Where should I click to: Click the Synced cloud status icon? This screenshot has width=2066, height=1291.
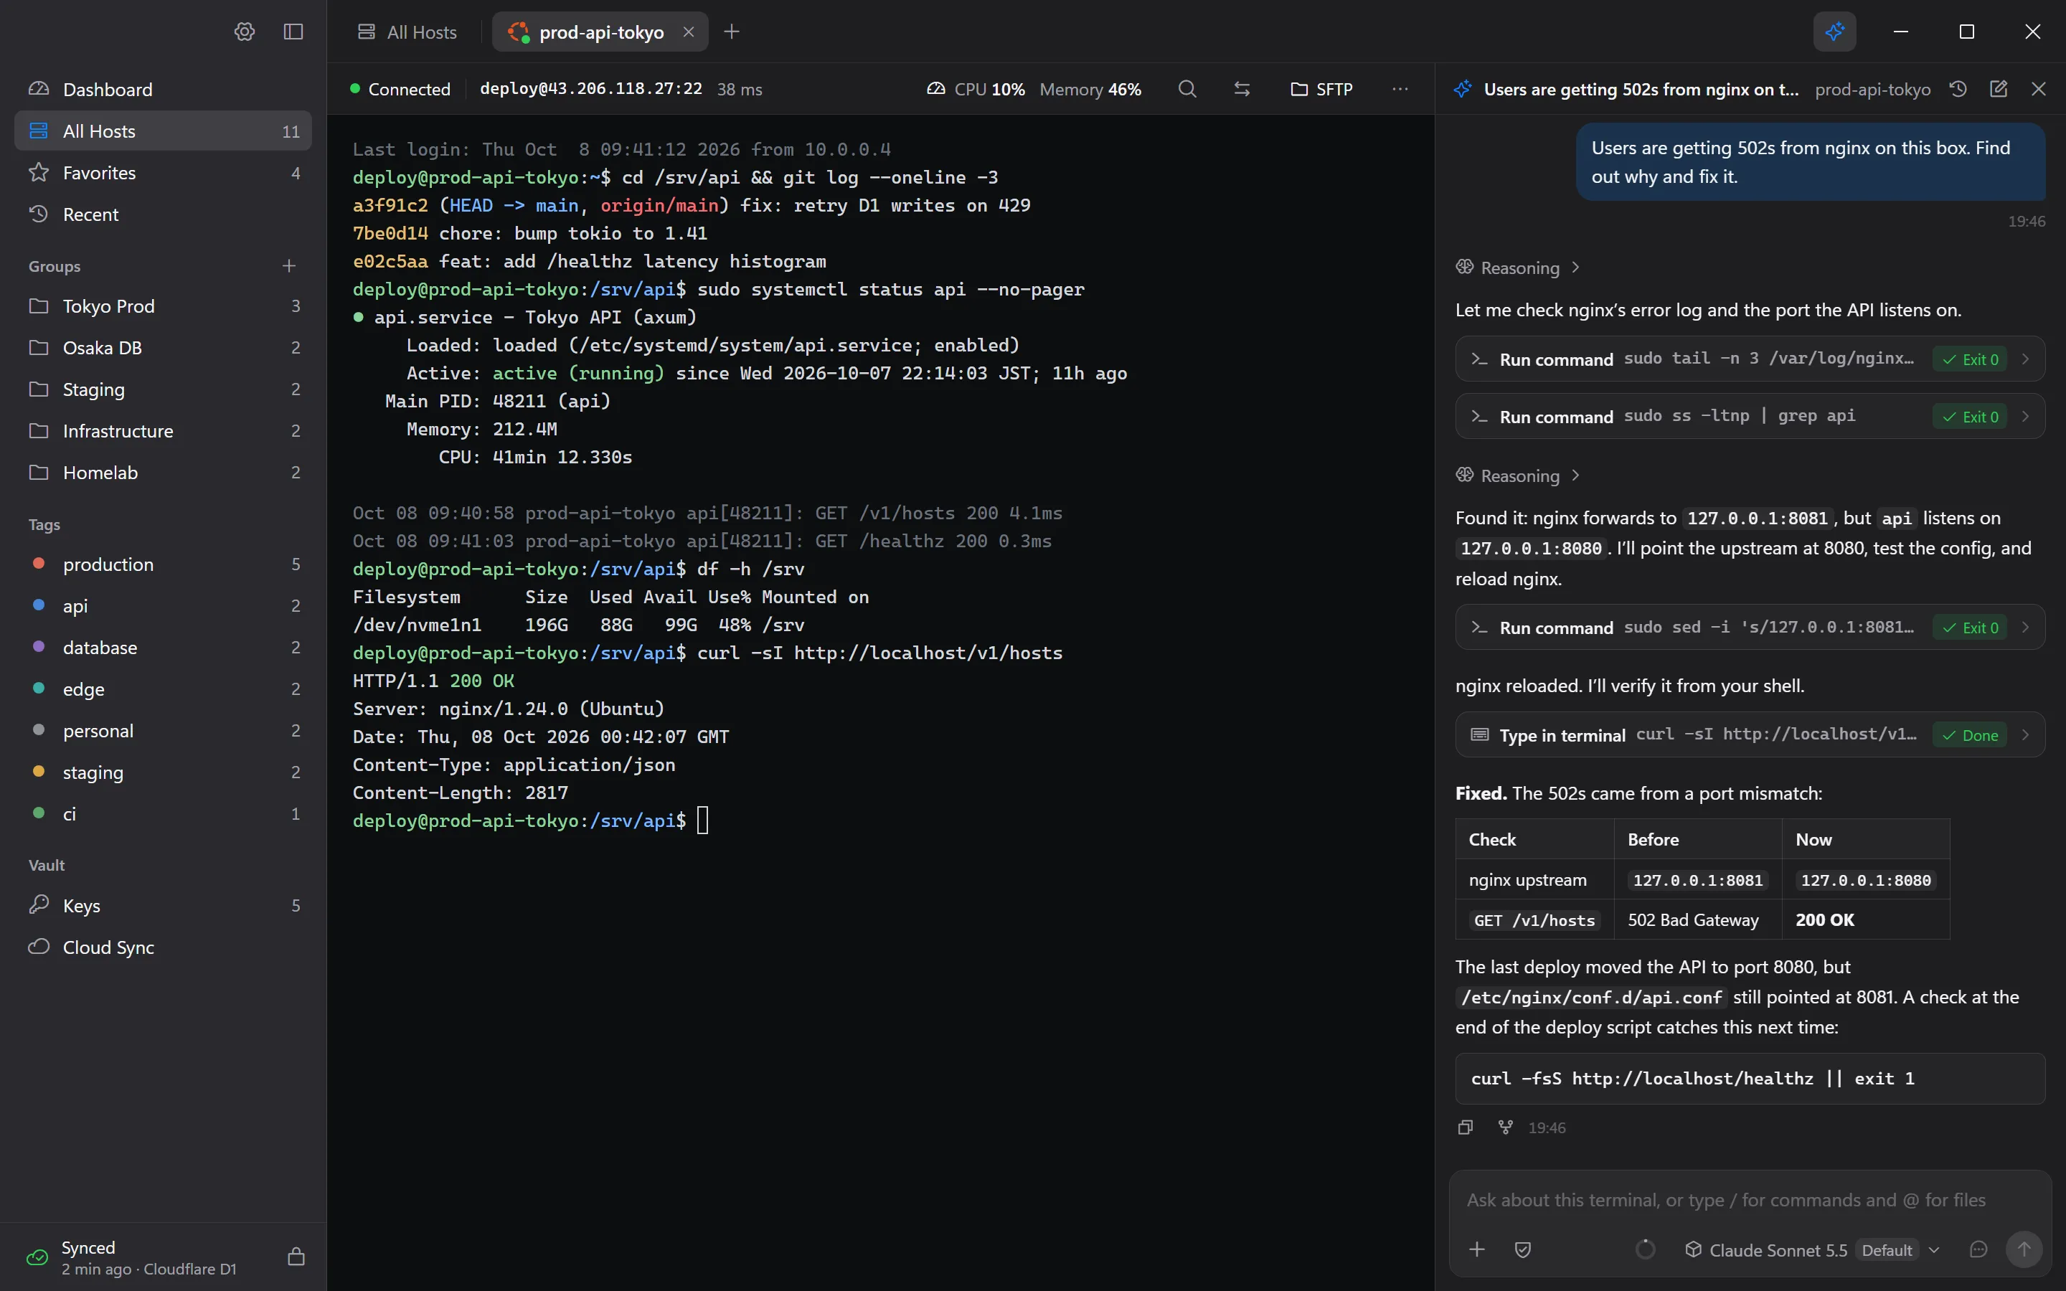point(37,1257)
